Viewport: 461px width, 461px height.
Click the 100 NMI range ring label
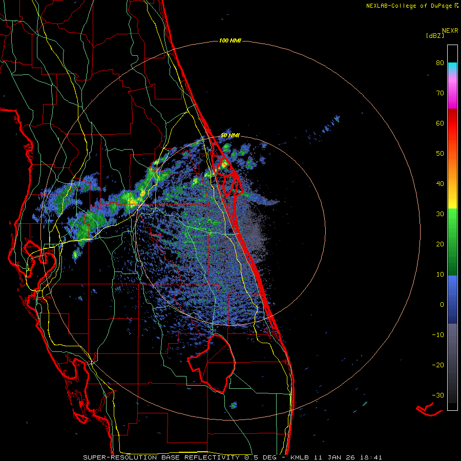click(230, 40)
